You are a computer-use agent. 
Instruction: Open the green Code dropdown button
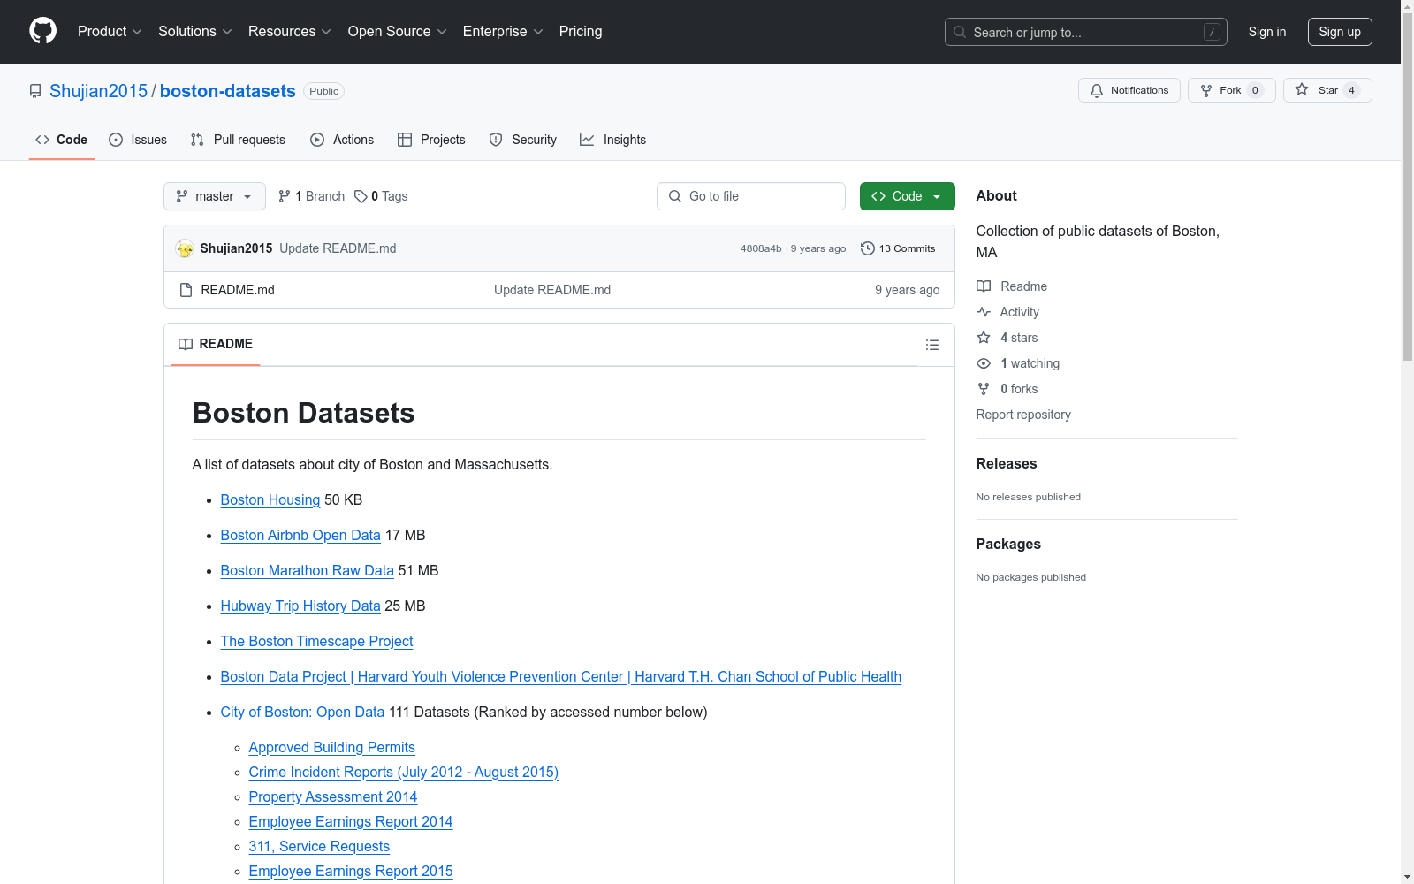pyautogui.click(x=907, y=196)
